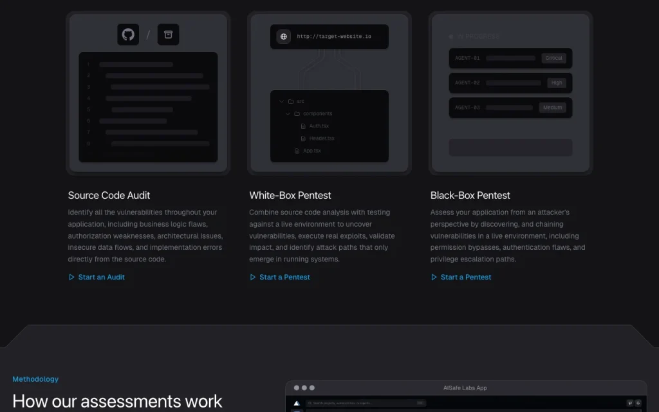Collapse the src folder chevron
659x412 pixels.
pos(282,101)
